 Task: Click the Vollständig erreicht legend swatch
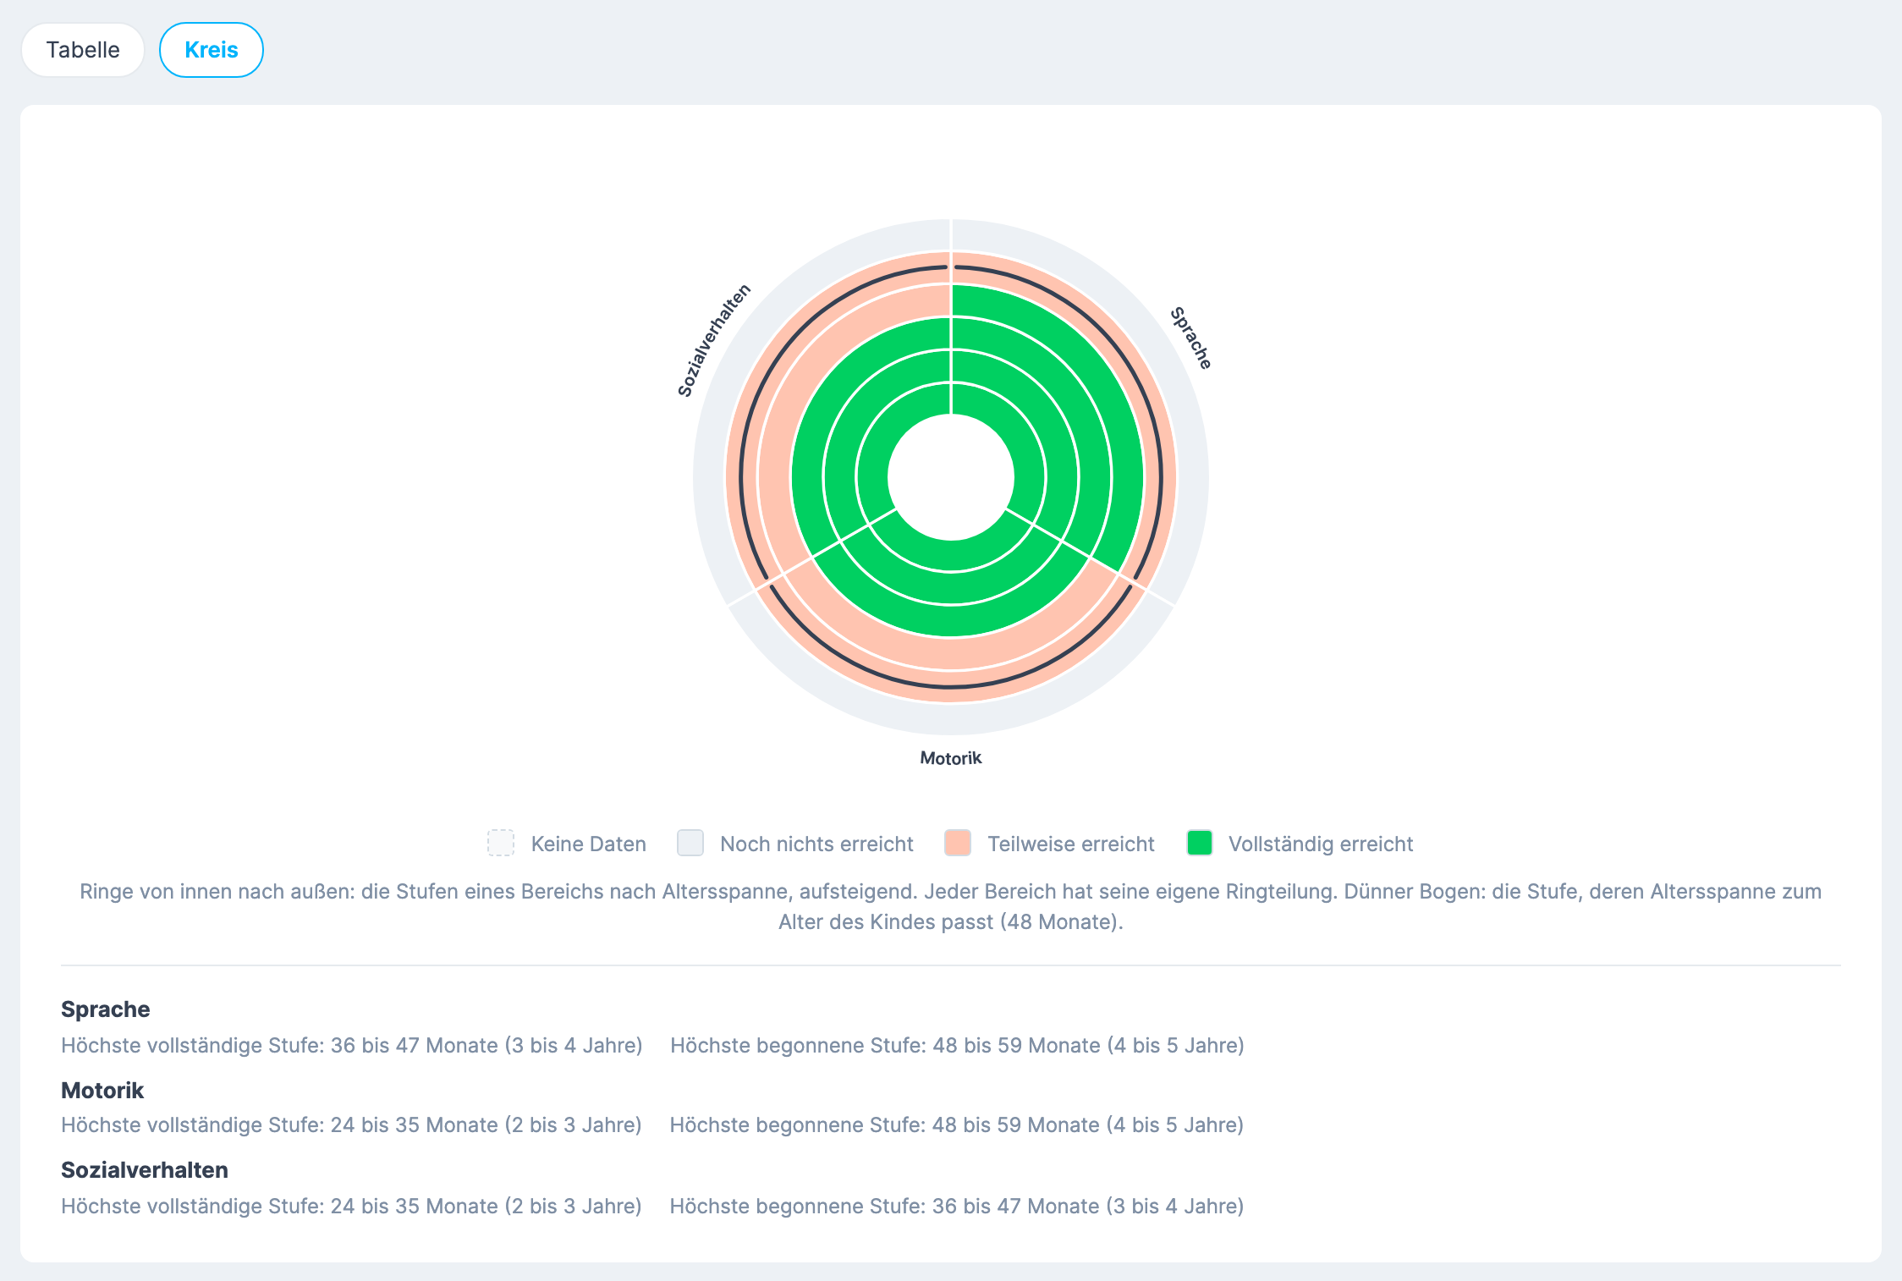[x=1200, y=843]
